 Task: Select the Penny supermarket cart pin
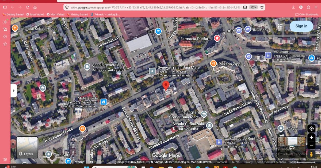[68, 161]
